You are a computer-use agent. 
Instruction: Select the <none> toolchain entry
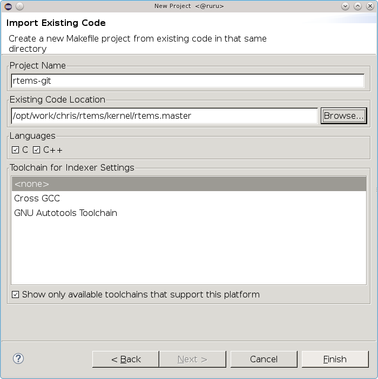point(32,184)
